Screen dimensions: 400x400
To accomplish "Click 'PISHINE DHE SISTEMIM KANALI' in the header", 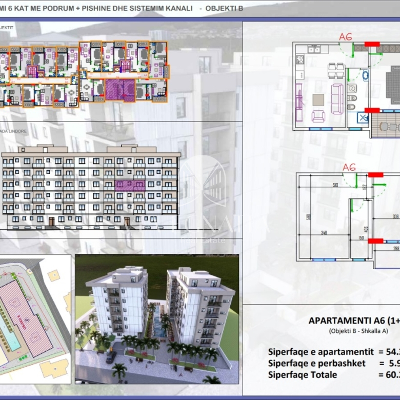I will [x=137, y=8].
